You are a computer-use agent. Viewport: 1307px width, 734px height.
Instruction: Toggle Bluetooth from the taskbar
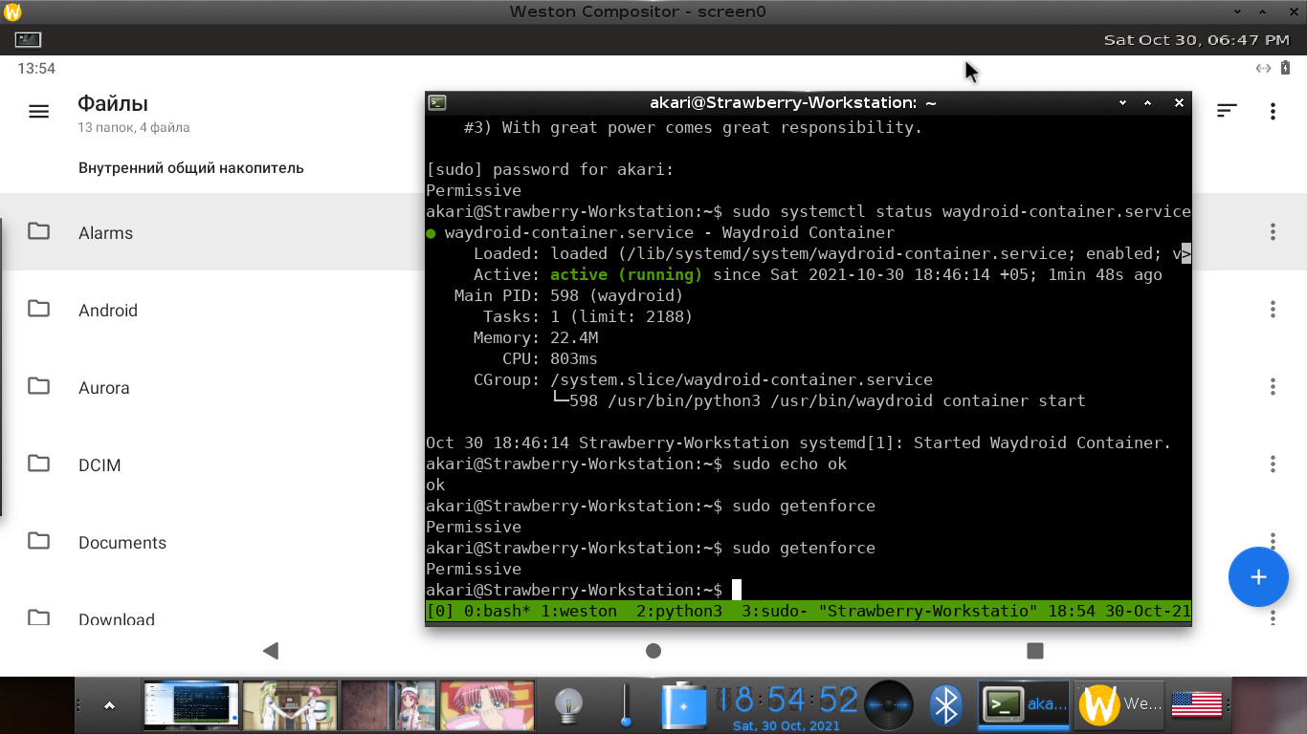click(x=945, y=704)
